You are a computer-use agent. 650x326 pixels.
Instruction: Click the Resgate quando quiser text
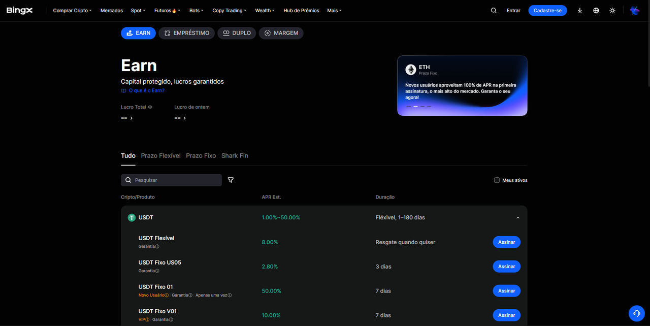[x=405, y=242]
